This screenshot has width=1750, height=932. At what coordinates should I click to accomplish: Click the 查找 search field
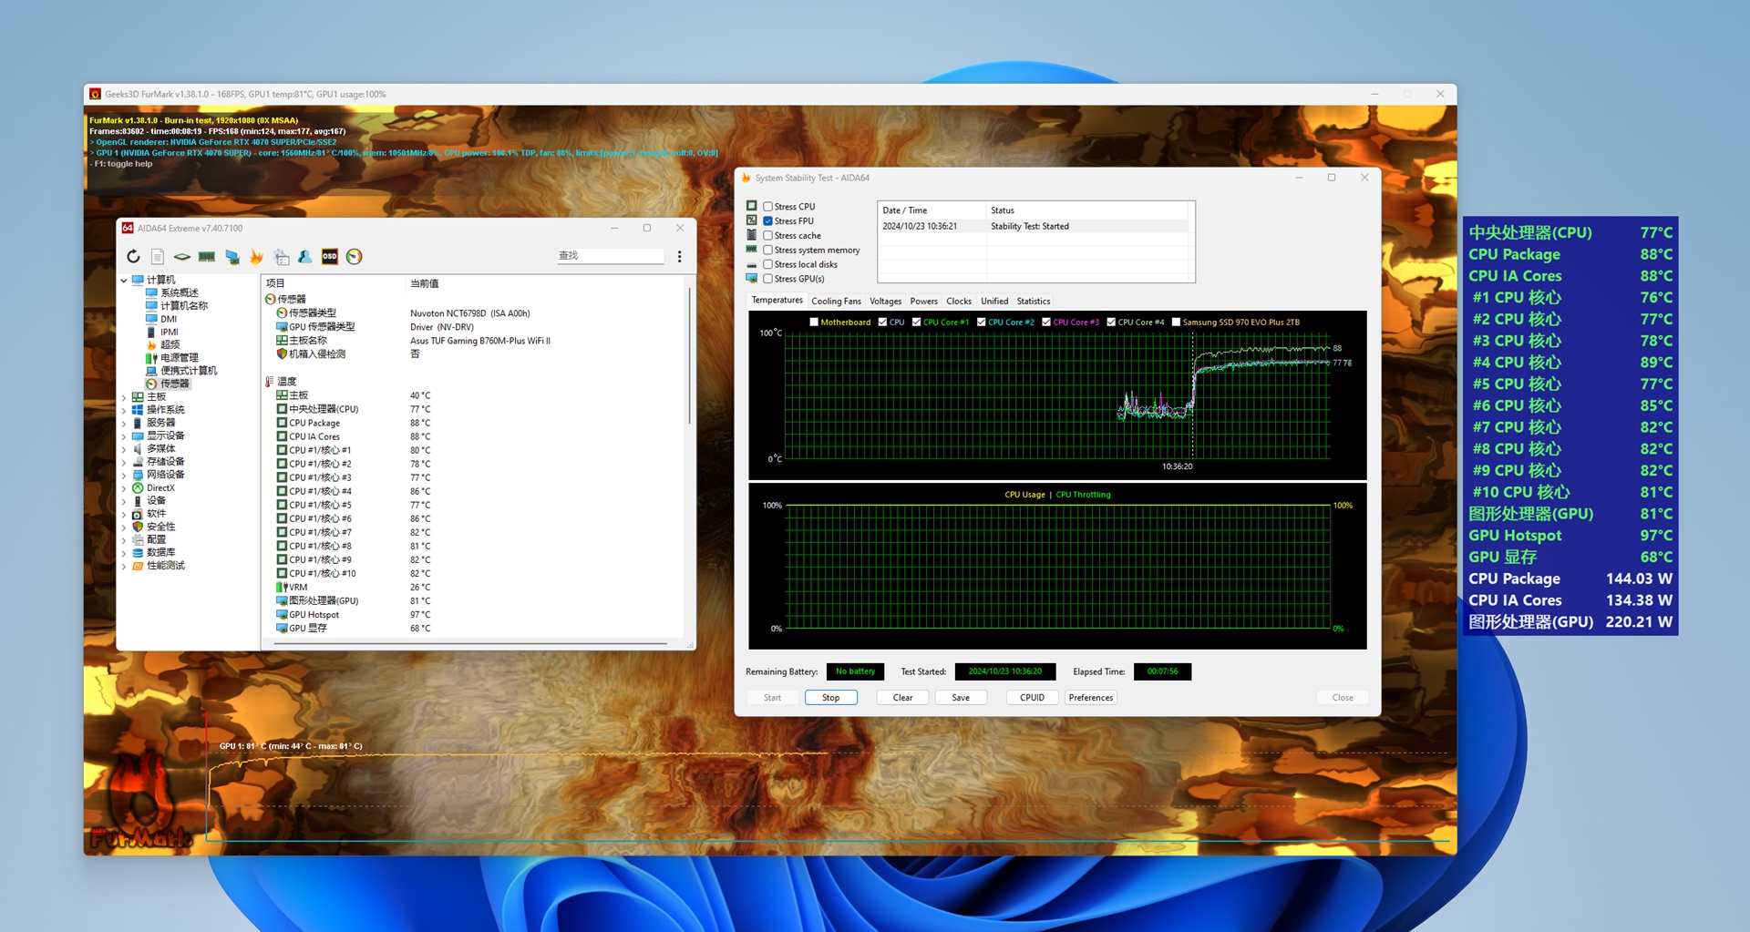[610, 256]
